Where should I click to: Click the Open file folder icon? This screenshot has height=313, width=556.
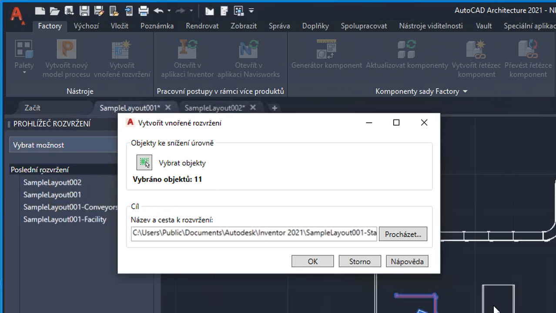(54, 11)
